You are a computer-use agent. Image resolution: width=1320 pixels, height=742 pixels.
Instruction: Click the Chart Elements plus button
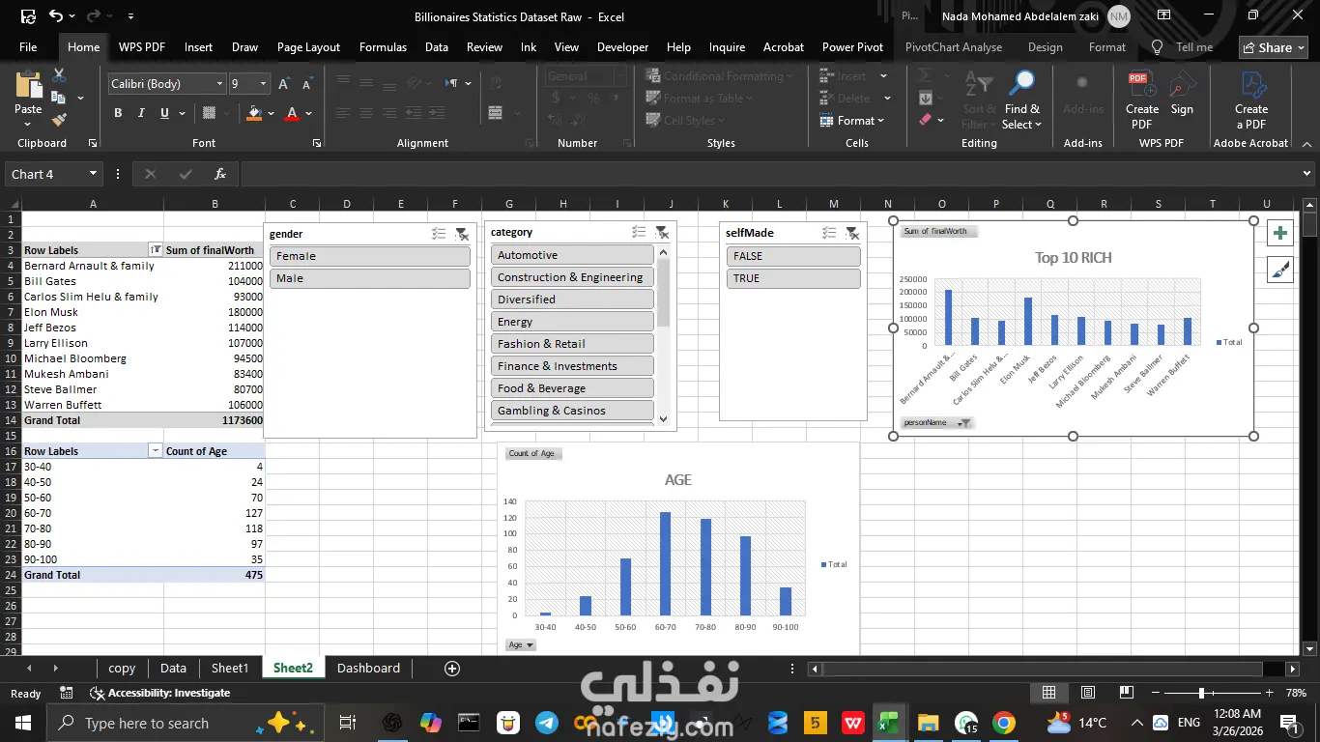coord(1280,233)
